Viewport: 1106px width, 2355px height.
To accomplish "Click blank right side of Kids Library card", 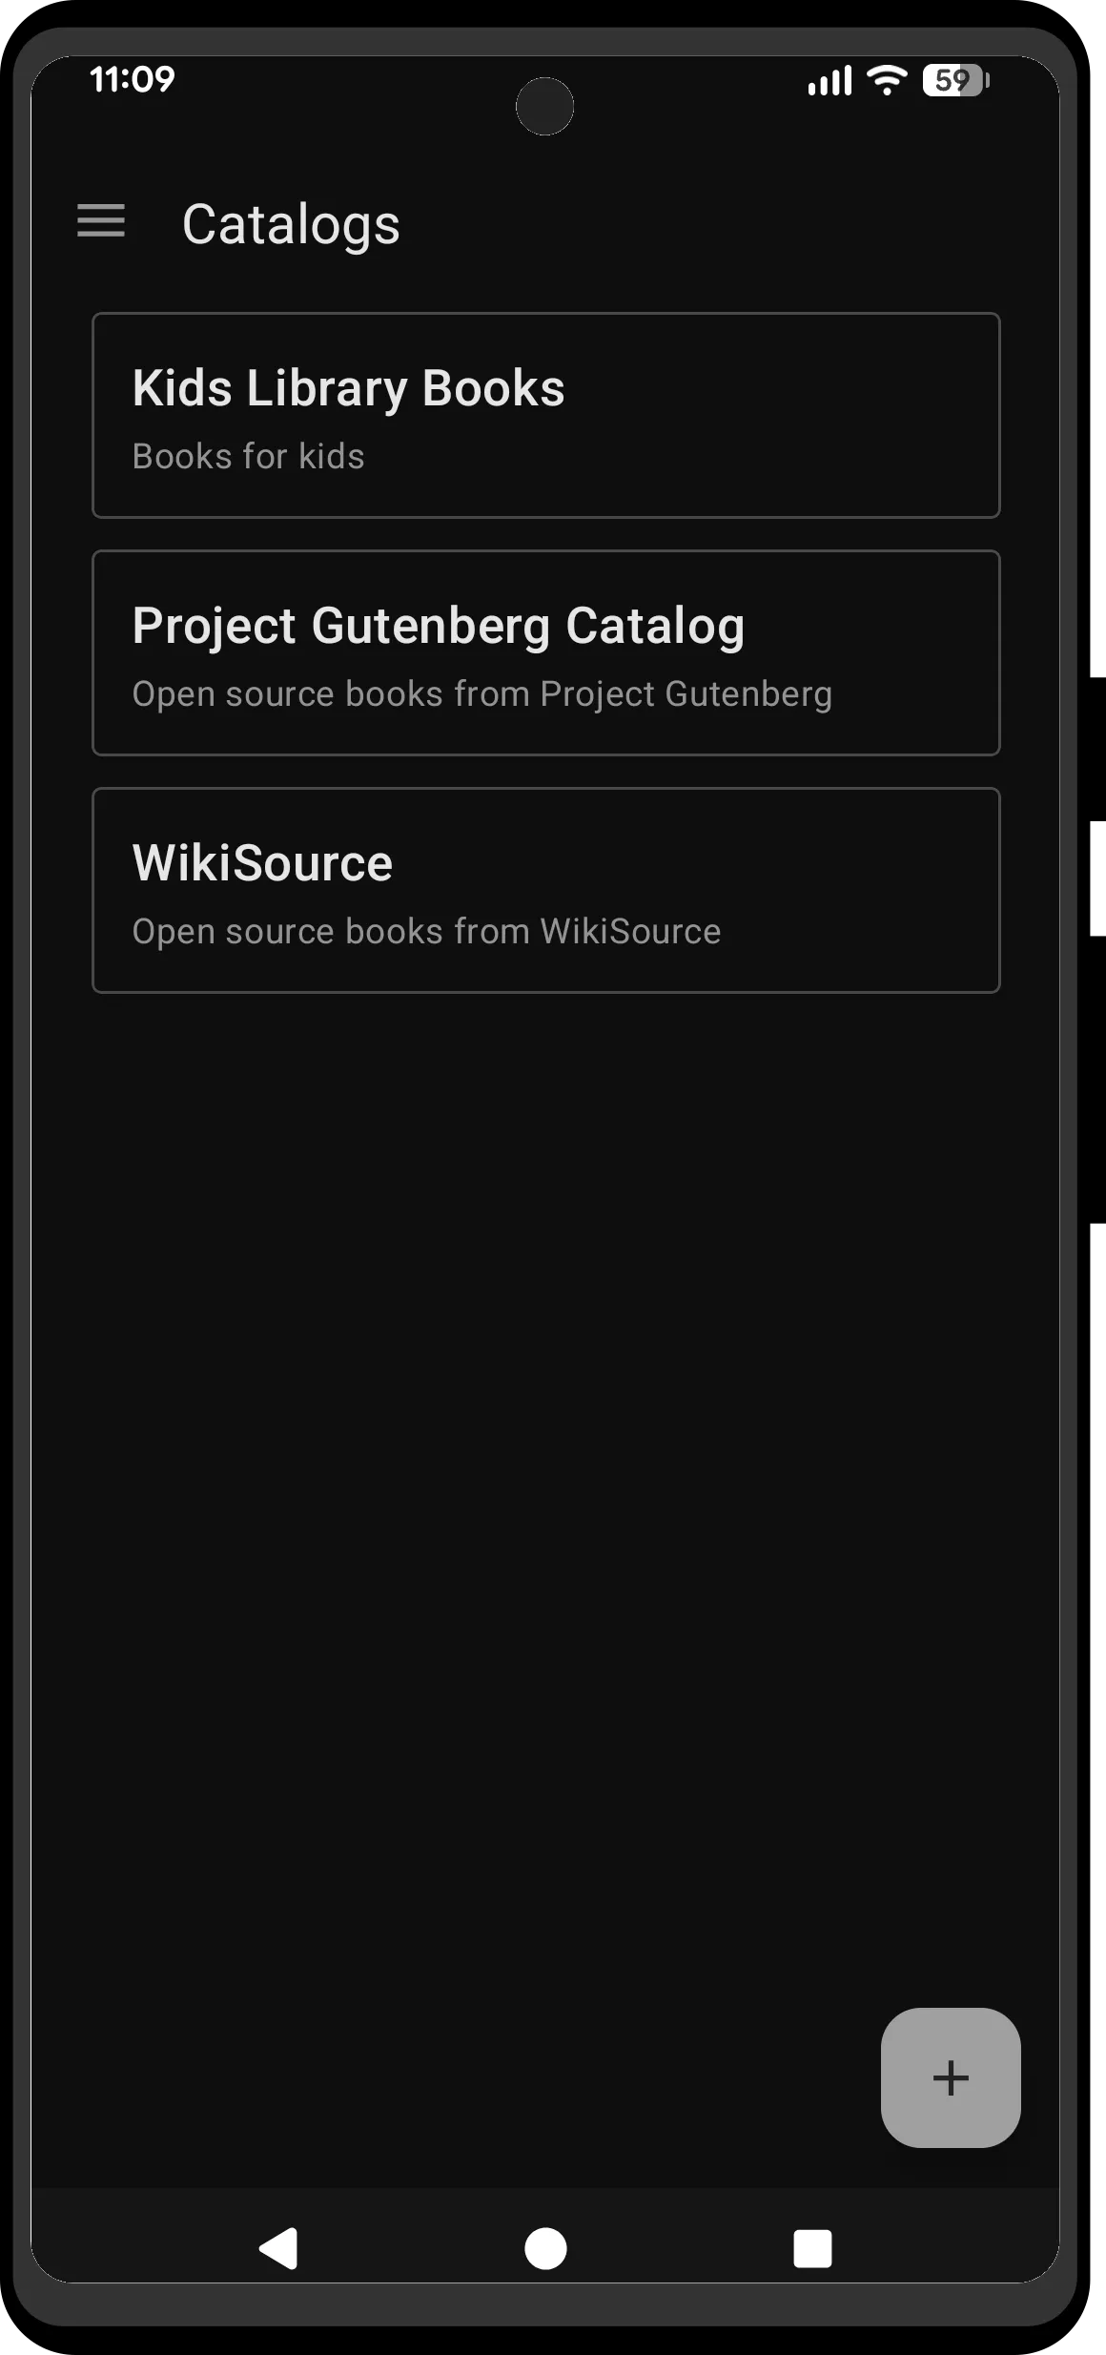I will pyautogui.click(x=810, y=415).
